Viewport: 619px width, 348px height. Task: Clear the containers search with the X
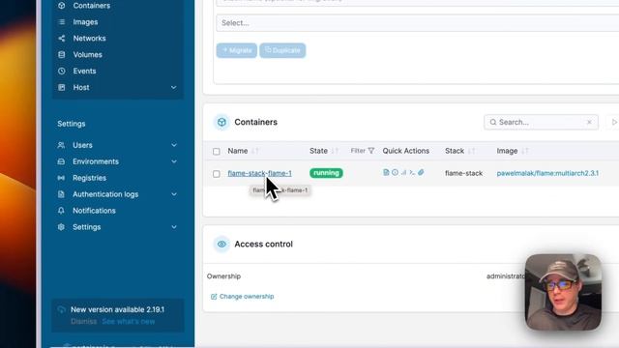(589, 123)
